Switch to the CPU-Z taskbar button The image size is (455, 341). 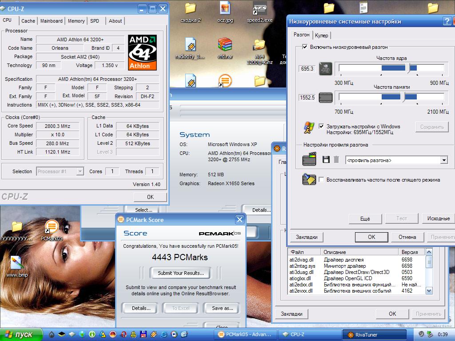(309, 335)
